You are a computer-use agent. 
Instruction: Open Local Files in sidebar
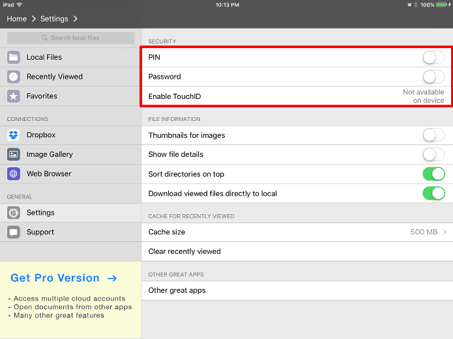coord(71,57)
